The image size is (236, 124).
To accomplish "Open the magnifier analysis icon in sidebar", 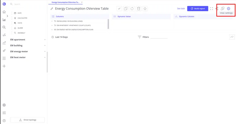I will tap(4, 27).
